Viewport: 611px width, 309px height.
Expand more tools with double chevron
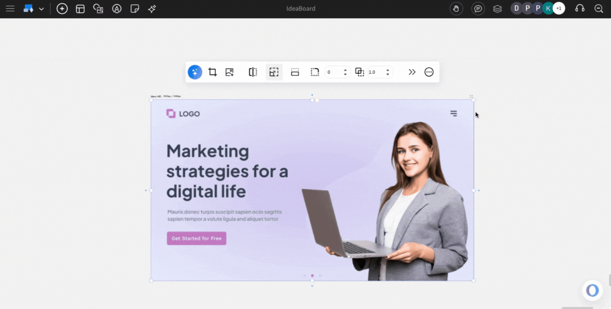412,72
